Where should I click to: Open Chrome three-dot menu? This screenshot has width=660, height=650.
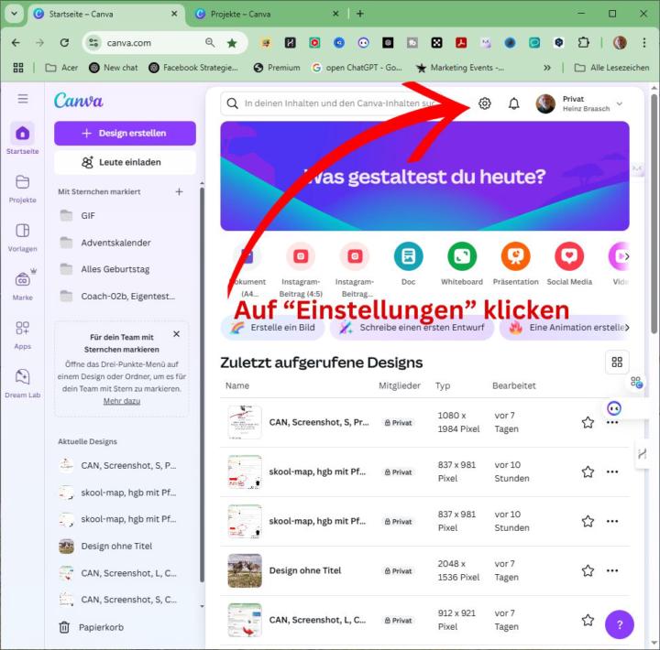pos(644,42)
